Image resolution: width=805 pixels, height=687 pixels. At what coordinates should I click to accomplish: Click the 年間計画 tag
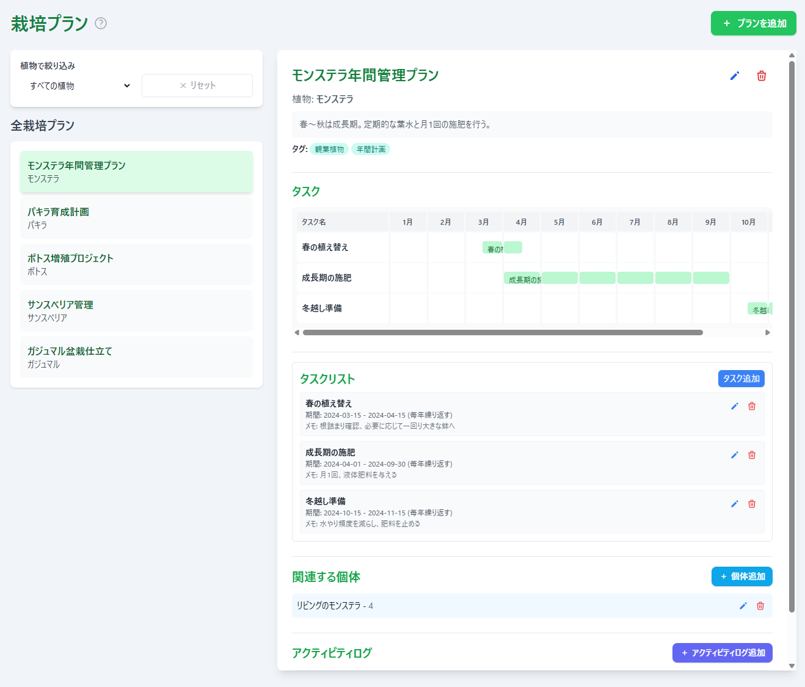point(371,149)
